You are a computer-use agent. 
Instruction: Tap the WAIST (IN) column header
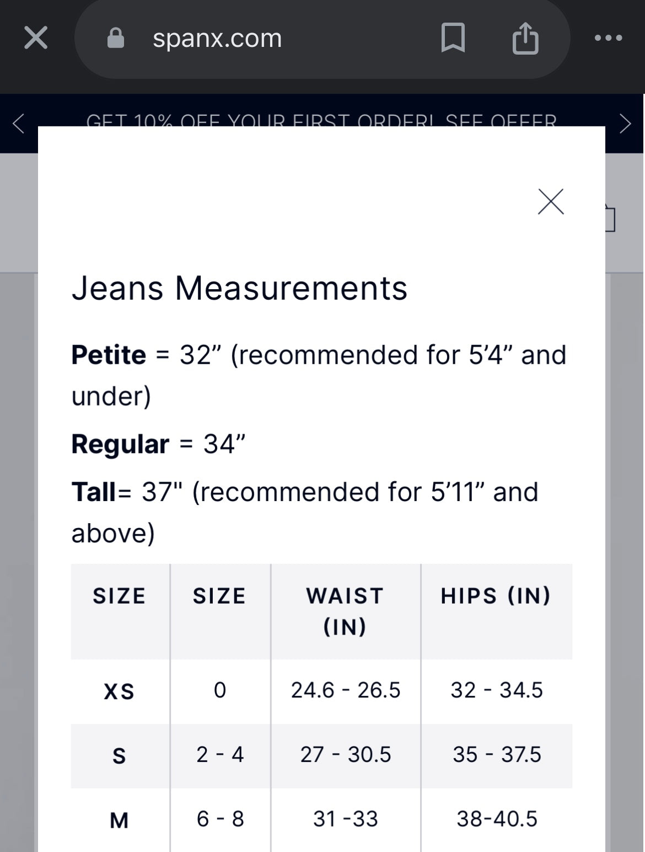coord(345,611)
